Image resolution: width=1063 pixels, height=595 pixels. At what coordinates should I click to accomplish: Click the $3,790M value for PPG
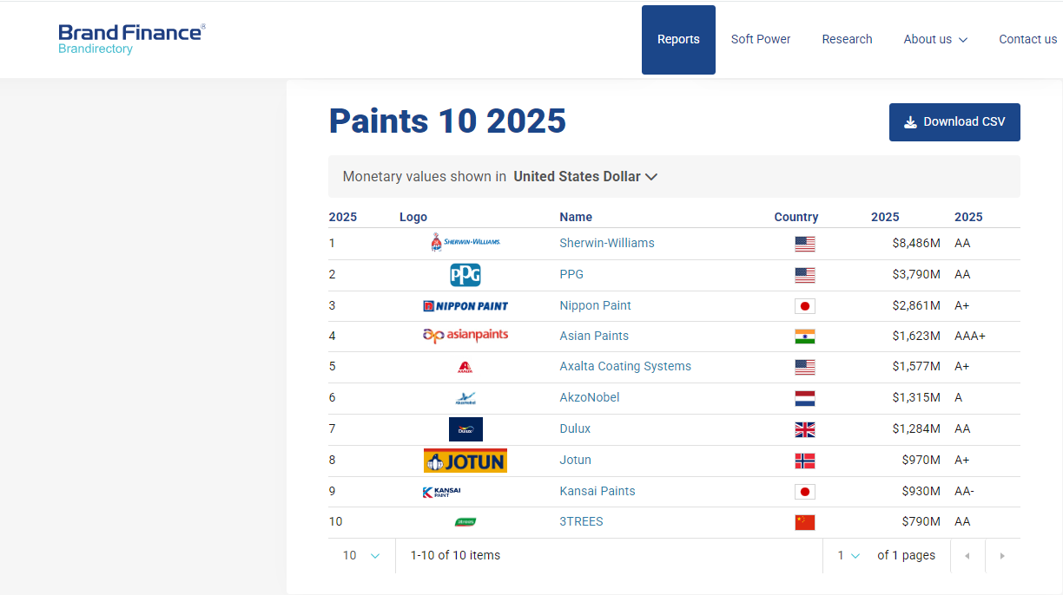916,274
